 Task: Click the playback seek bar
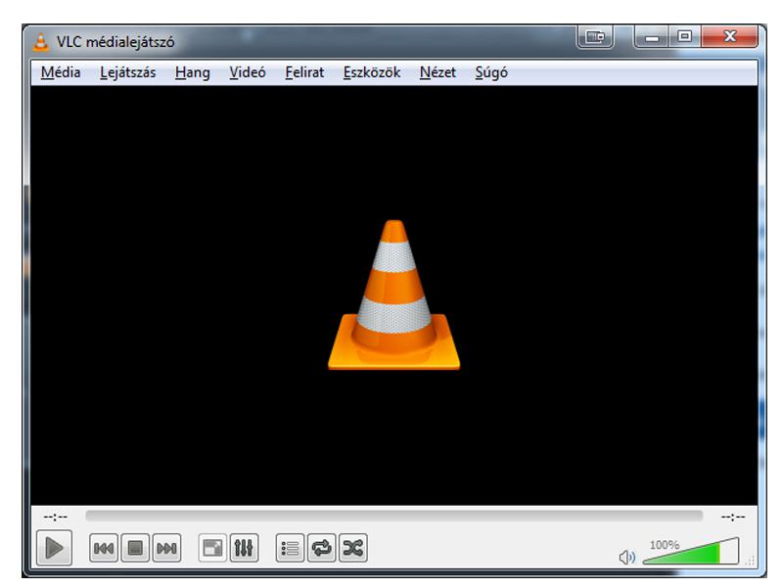click(394, 516)
